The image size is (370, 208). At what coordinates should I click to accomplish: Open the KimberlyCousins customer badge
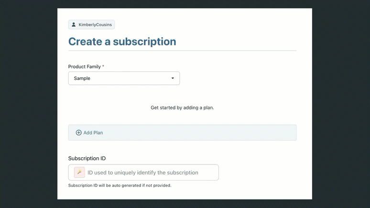pyautogui.click(x=91, y=24)
